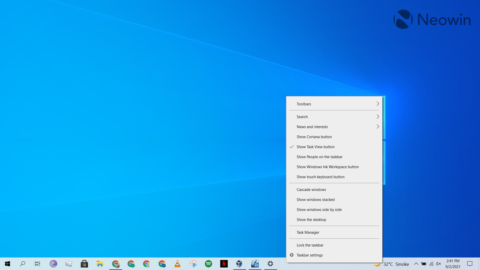Image resolution: width=480 pixels, height=270 pixels.
Task: Open the Windows Start menu
Action: (7, 264)
